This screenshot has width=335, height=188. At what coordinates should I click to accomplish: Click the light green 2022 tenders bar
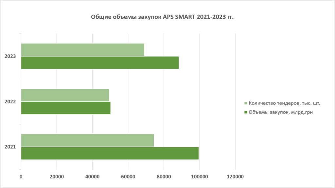click(65, 95)
